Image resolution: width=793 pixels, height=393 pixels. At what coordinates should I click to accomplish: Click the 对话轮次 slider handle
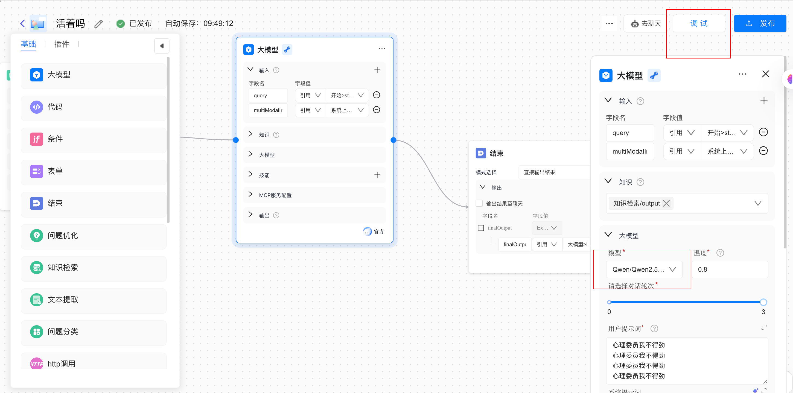(763, 302)
